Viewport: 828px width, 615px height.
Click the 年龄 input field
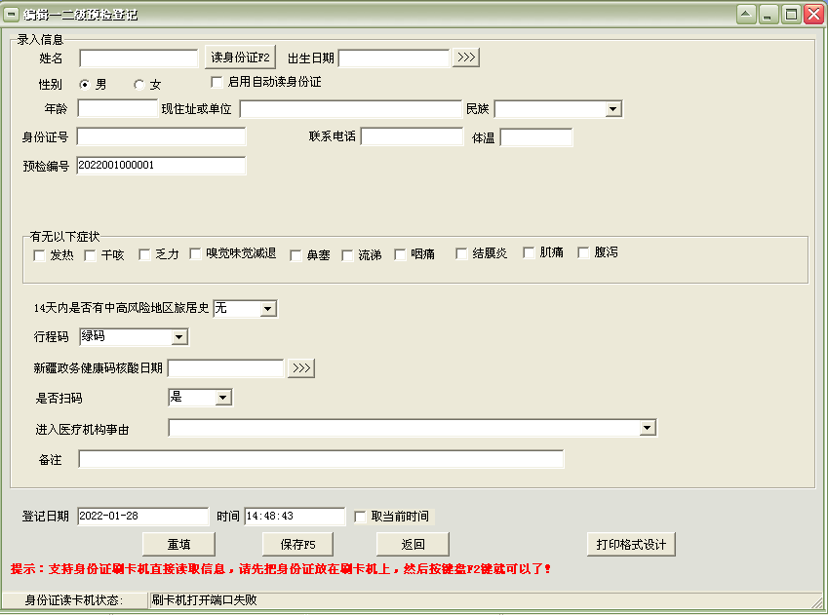[118, 109]
